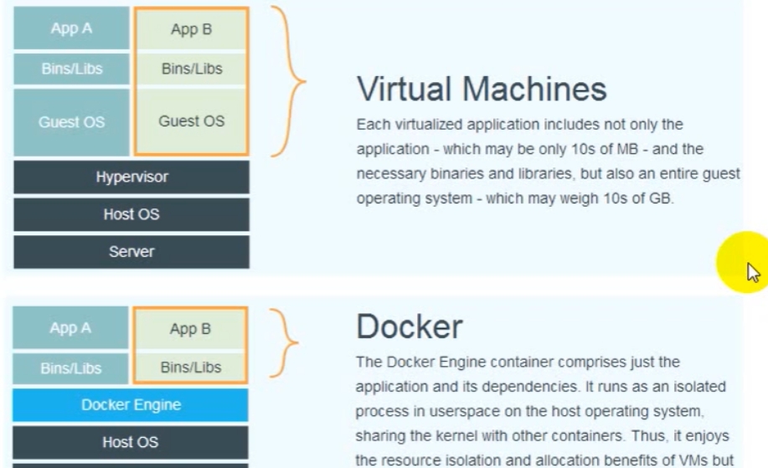Click green Bins/Libs block in Virtual Machines diagram

coord(191,69)
